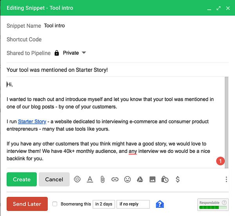The image size is (235, 216).
Task: Open the three-dot more options menu
Action: tap(226, 179)
